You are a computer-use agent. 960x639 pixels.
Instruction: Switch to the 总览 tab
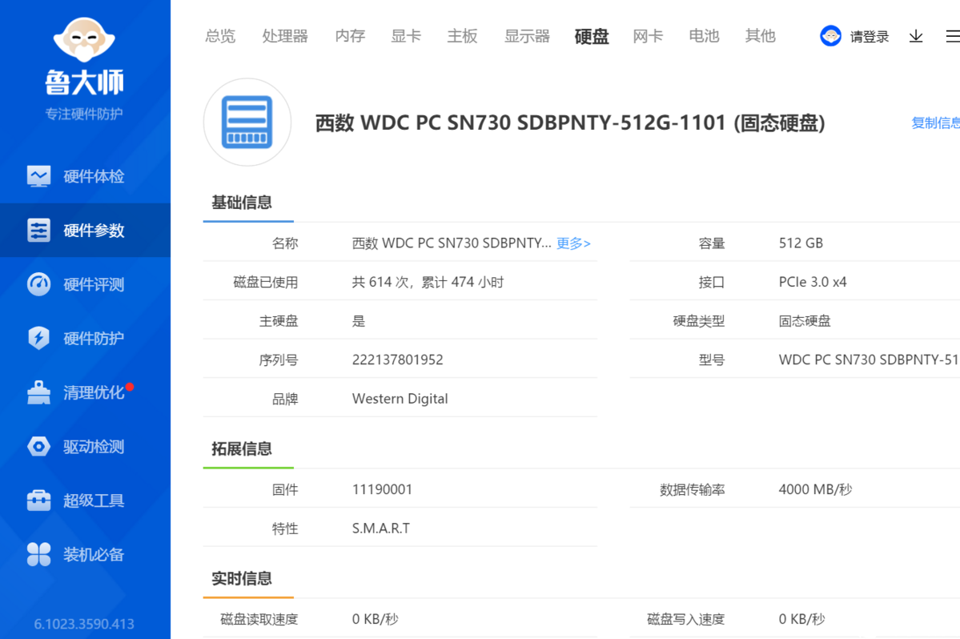coord(220,36)
